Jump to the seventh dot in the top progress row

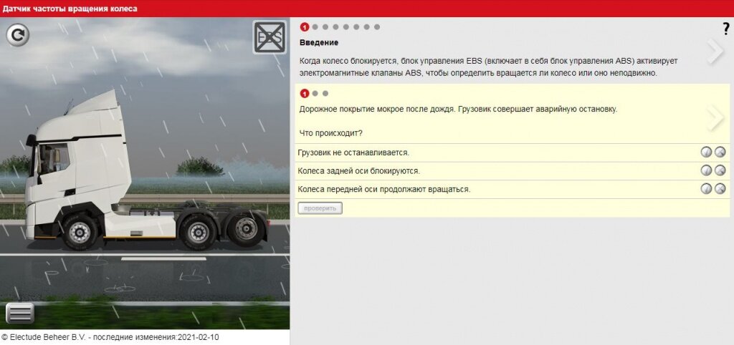366,27
